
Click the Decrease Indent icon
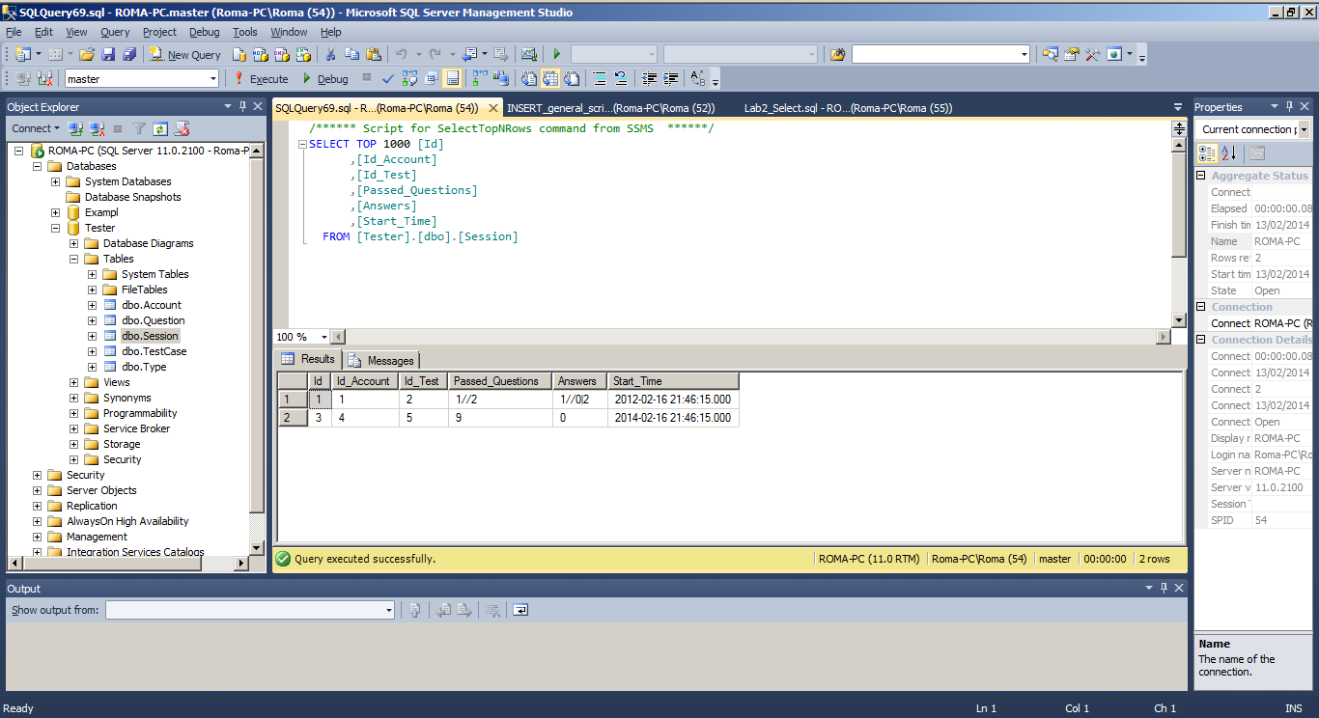click(x=650, y=78)
